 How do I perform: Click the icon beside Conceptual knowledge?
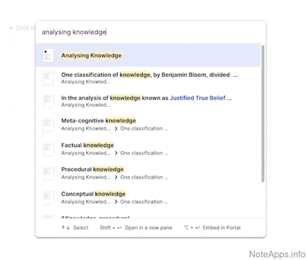coord(48,198)
